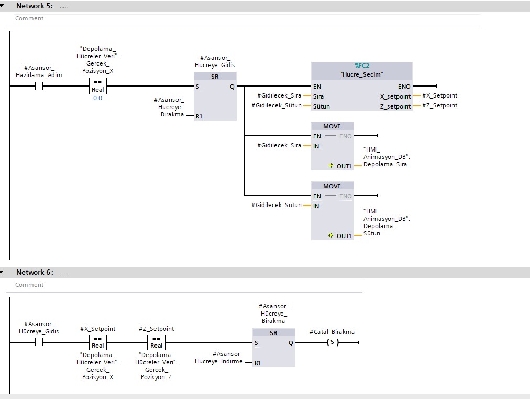
Task: Select the Asansor_Hazirlama_Adim normally open contact
Action: pyautogui.click(x=39, y=86)
